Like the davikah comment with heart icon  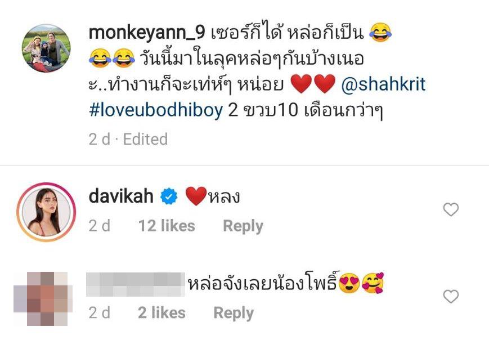click(451, 209)
